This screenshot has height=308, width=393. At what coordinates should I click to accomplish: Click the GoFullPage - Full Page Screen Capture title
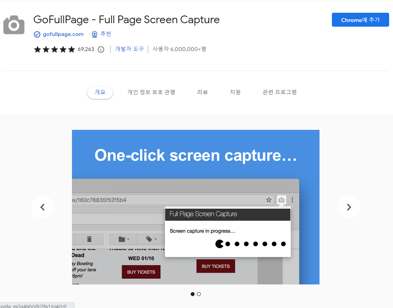coord(126,20)
